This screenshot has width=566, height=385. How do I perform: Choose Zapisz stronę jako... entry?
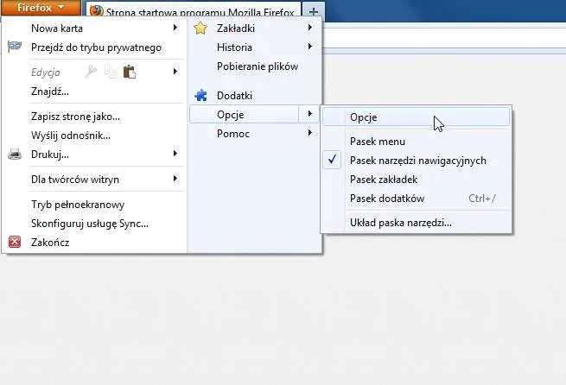pos(75,117)
